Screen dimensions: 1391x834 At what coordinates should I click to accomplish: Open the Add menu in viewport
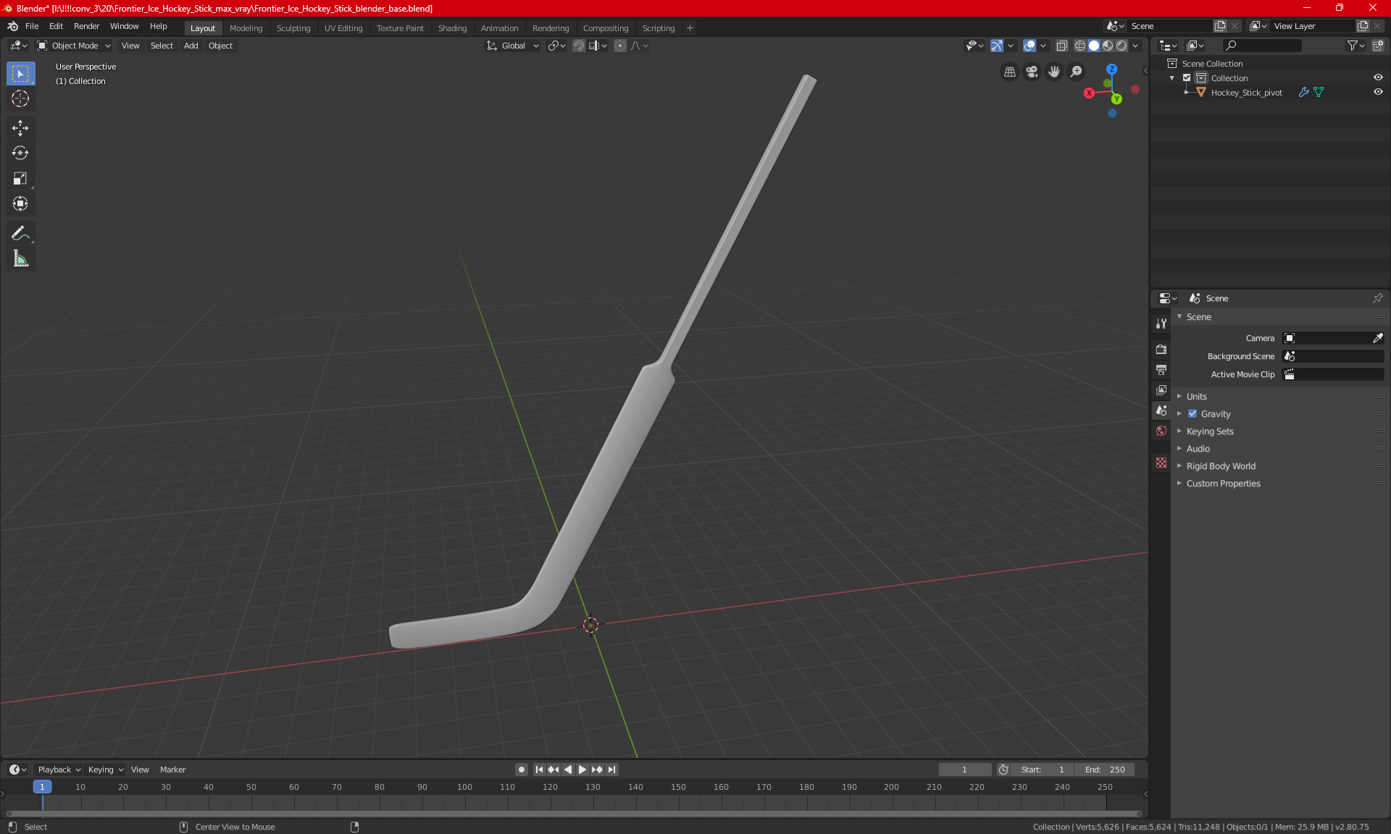191,46
